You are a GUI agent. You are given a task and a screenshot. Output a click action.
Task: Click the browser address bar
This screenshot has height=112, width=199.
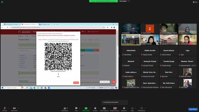[x=57, y=27]
